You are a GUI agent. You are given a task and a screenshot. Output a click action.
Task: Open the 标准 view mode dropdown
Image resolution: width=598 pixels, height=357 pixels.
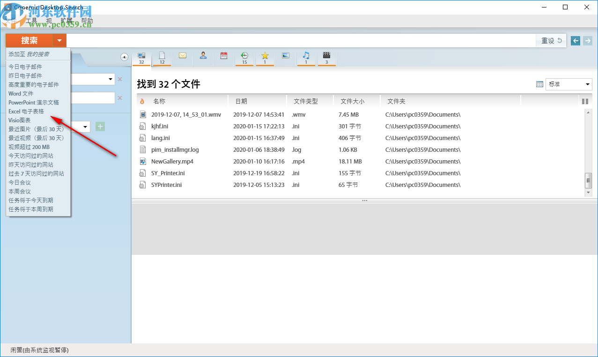click(x=568, y=84)
